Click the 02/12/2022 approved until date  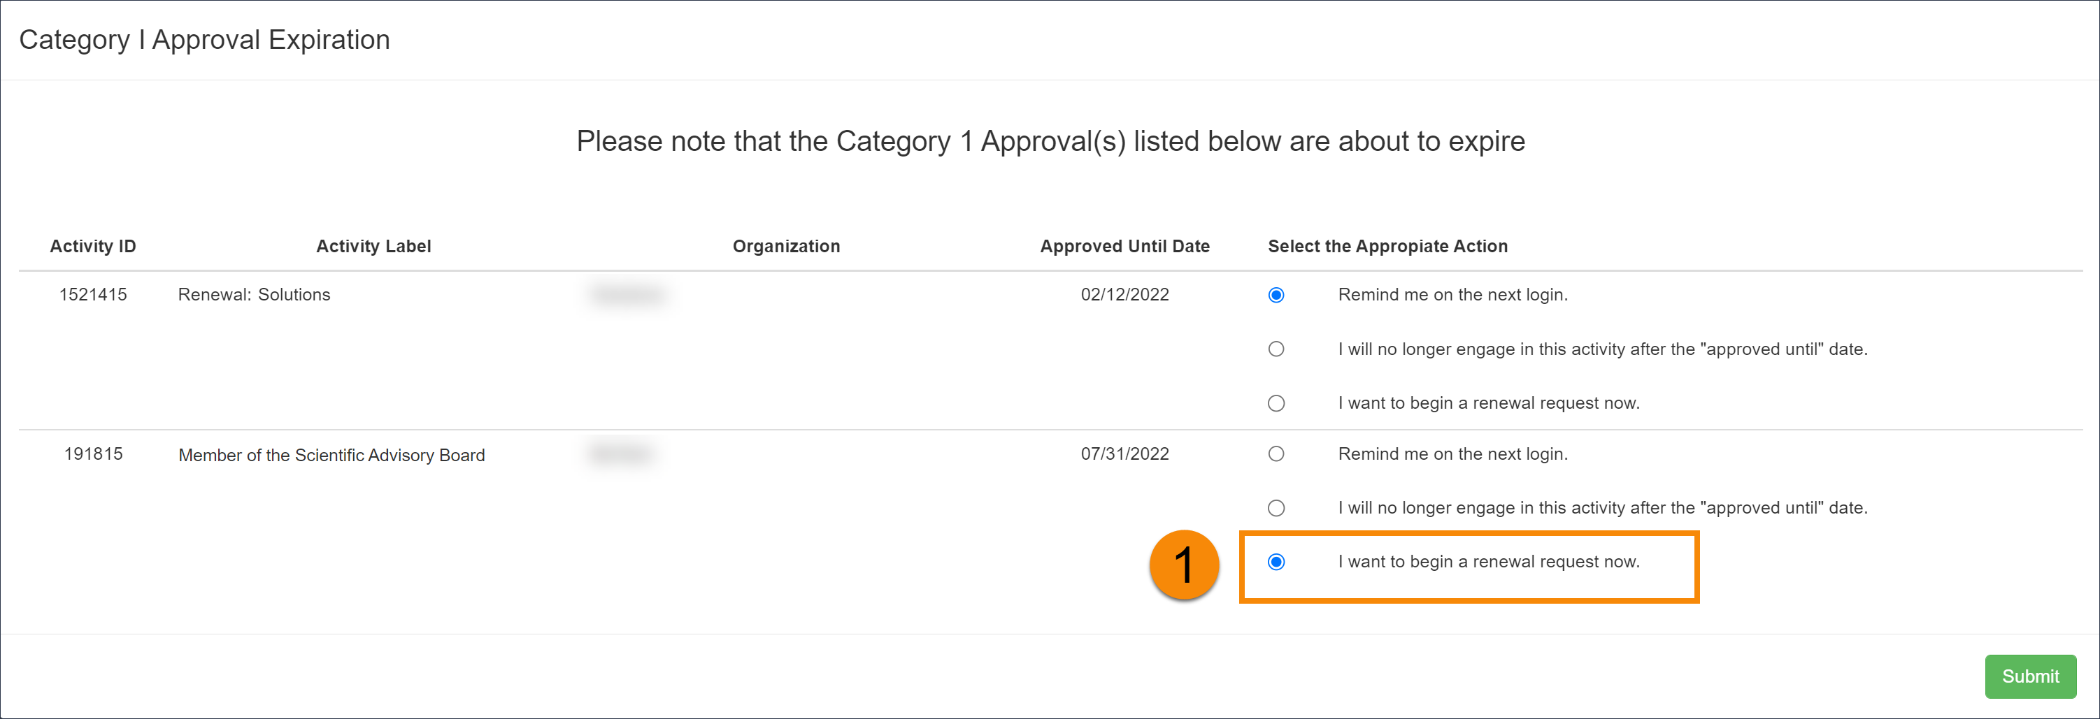coord(1125,294)
